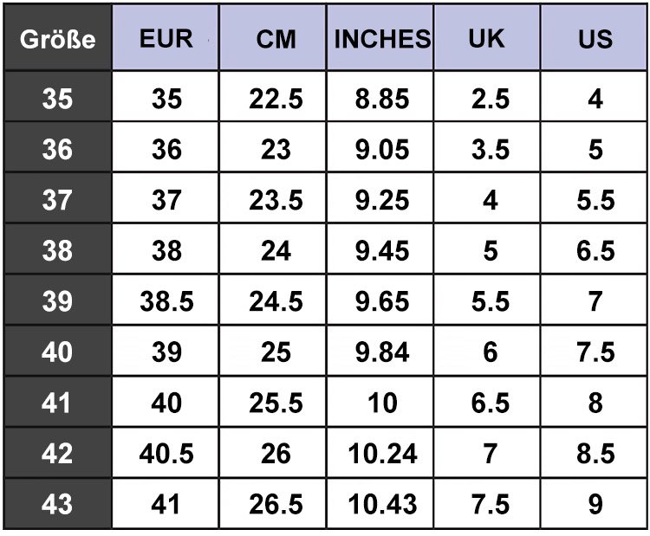Select the US 8.5 cell
The height and width of the screenshot is (536, 650).
(595, 453)
